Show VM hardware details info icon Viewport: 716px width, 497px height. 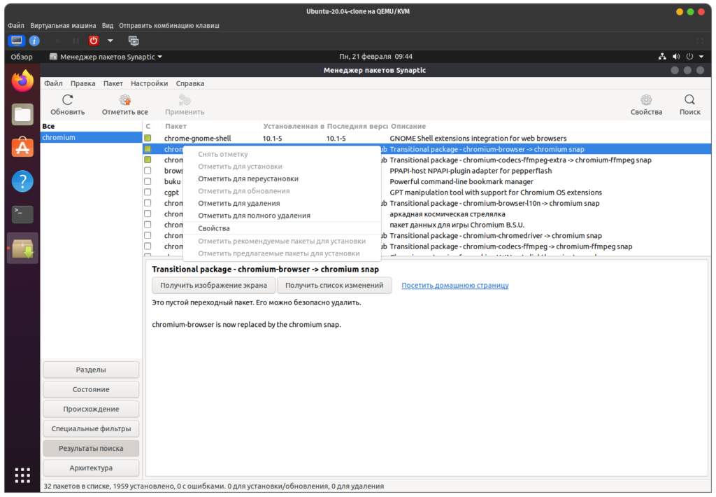(x=34, y=41)
